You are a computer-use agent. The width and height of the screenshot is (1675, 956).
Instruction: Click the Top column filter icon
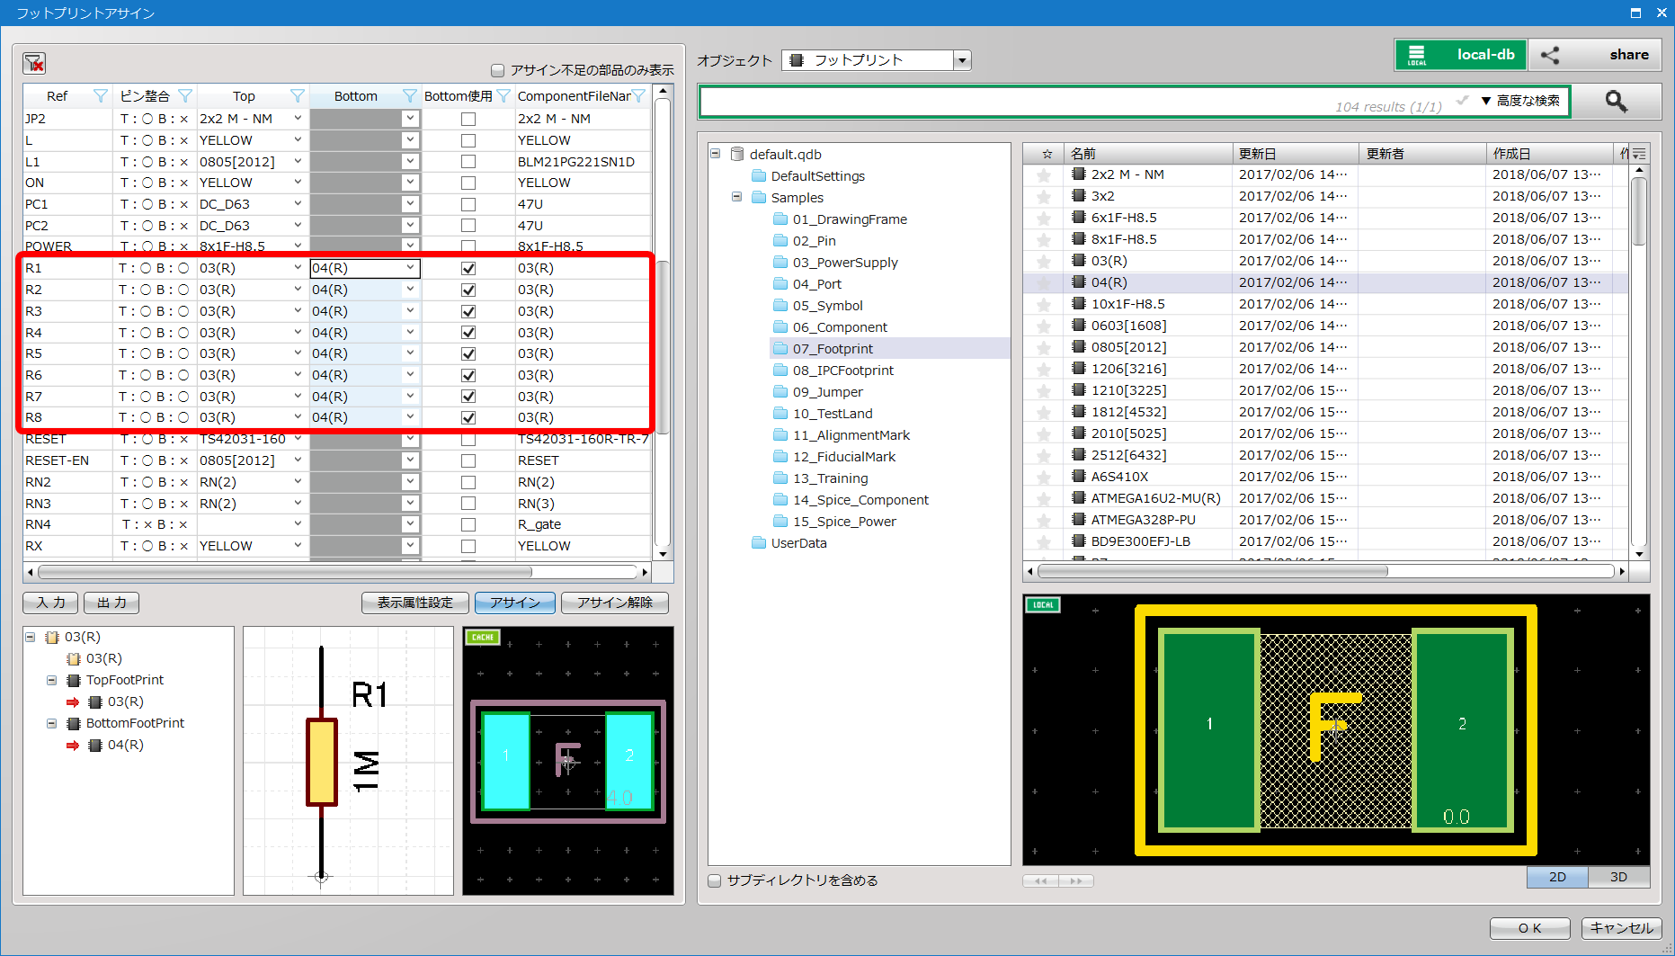pos(298,96)
